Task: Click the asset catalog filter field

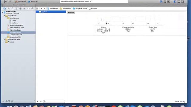Action: tap(54, 101)
